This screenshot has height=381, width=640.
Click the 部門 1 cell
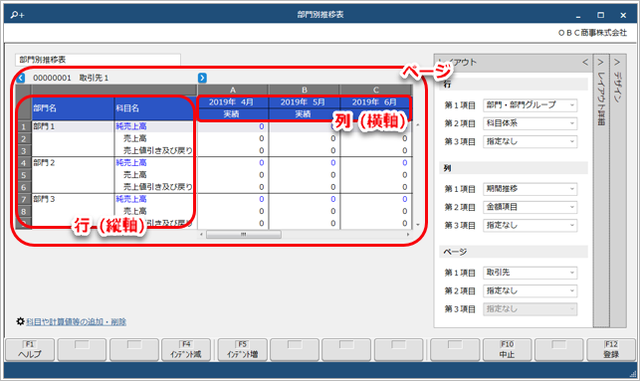pos(73,126)
